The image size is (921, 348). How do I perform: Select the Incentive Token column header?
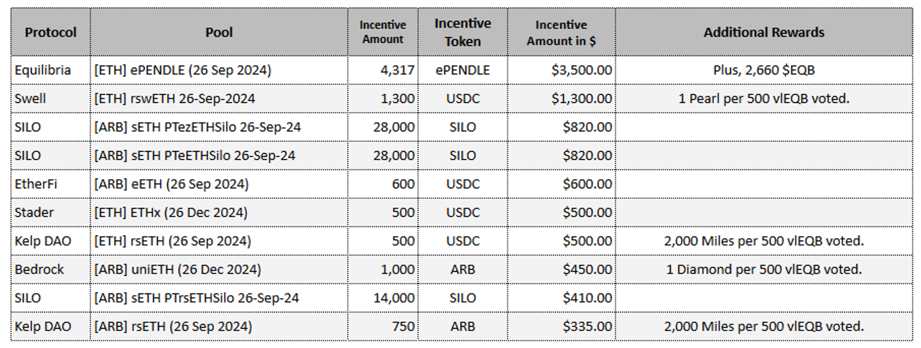click(462, 33)
